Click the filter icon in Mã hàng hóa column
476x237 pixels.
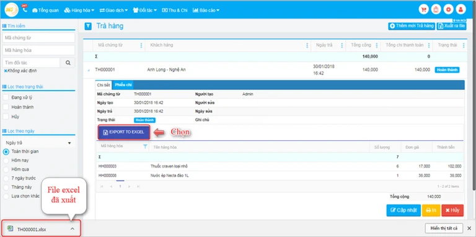click(x=145, y=147)
